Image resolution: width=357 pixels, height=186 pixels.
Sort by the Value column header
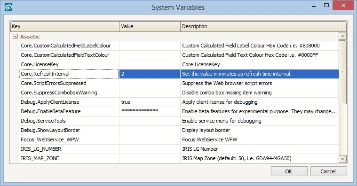(x=150, y=26)
